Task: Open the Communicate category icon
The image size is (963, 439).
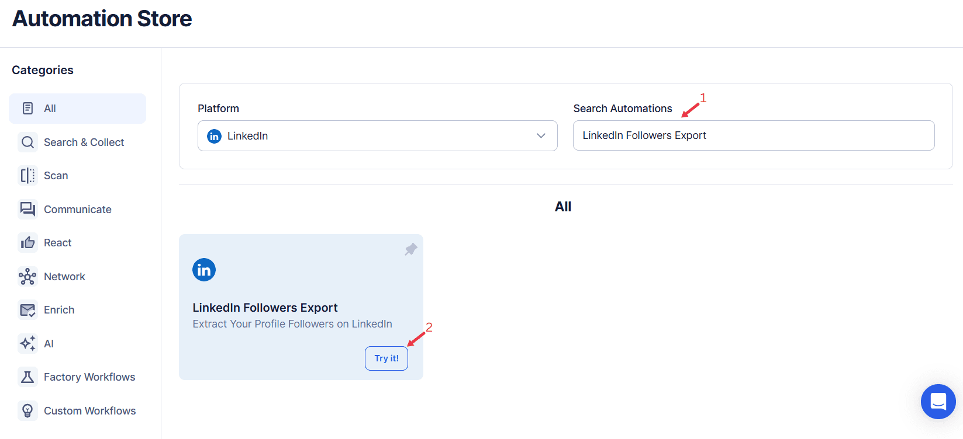Action: [x=27, y=209]
